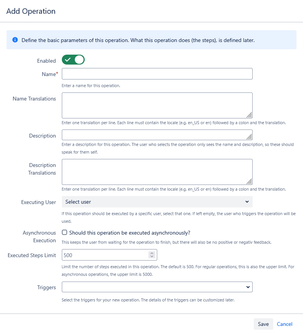
Task: Check the asynchronous execution checkbox
Action: click(64, 232)
